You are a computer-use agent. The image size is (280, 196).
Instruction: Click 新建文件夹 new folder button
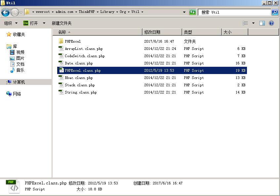coord(61,23)
